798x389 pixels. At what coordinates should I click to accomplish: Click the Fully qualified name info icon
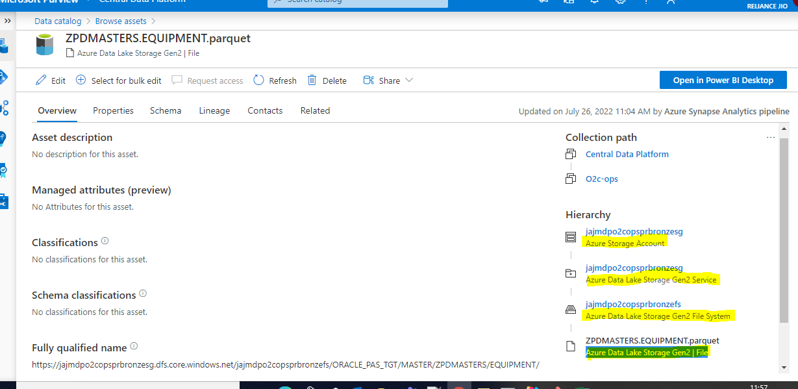coord(134,346)
